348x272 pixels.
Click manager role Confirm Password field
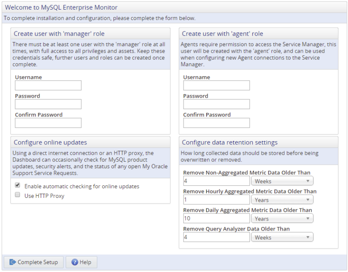click(48, 123)
